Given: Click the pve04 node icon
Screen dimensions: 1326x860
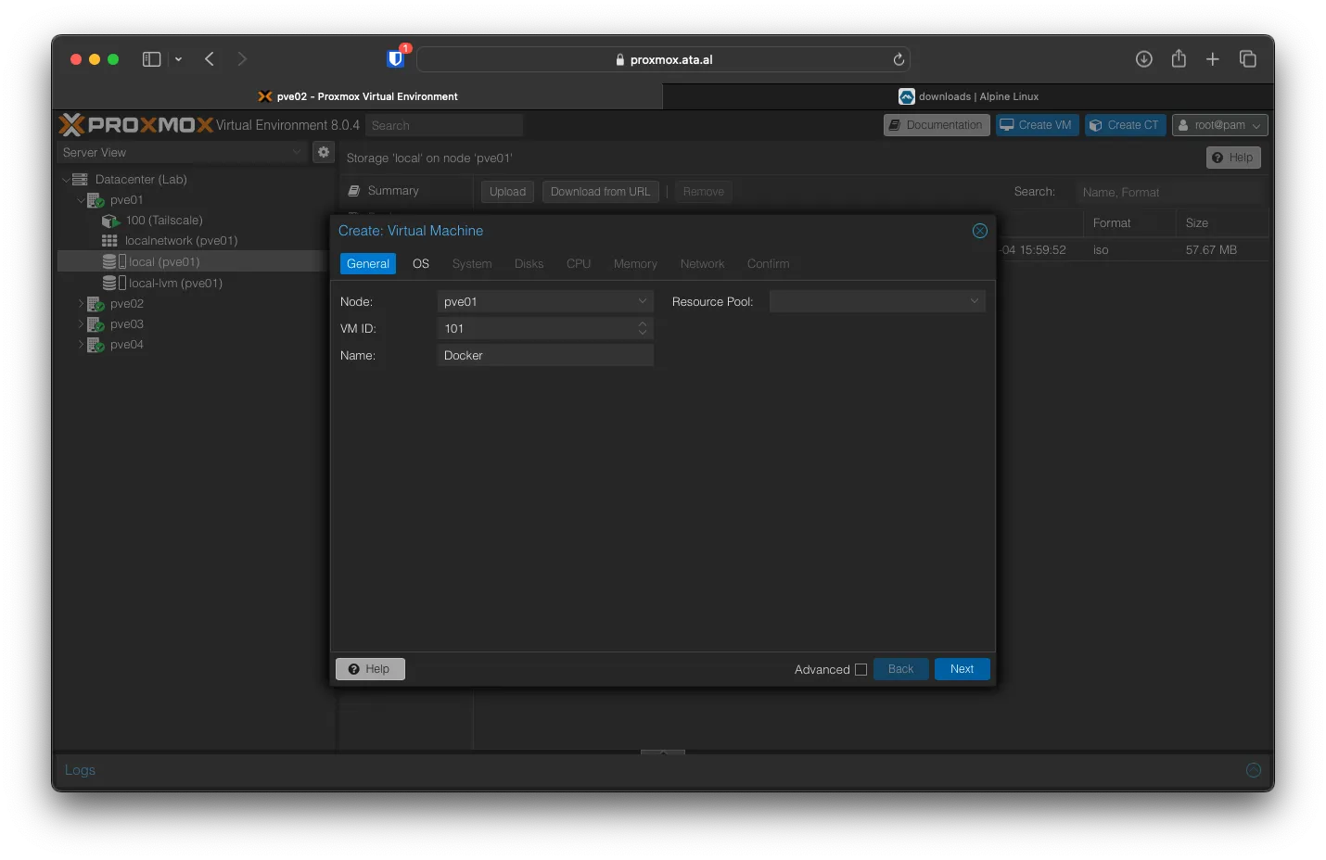Looking at the screenshot, I should (96, 345).
